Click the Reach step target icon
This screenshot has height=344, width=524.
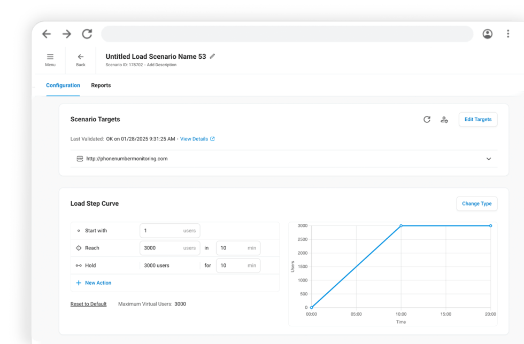point(79,248)
